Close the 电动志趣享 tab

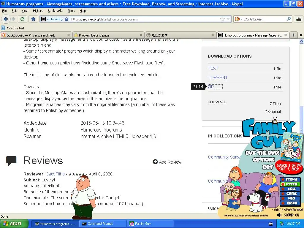point(213,35)
